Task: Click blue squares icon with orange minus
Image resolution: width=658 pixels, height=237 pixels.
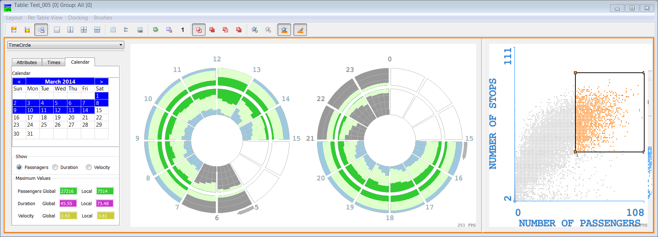Action: pos(169,30)
